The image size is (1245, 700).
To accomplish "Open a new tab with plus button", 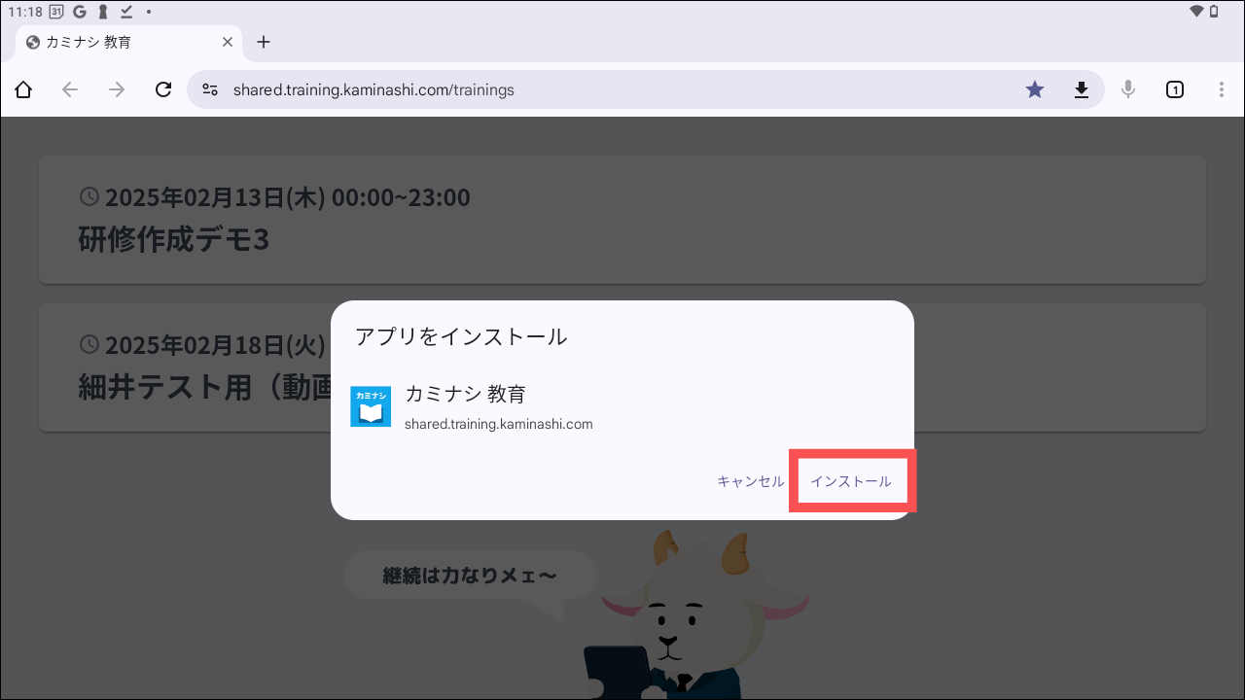I will (x=264, y=42).
